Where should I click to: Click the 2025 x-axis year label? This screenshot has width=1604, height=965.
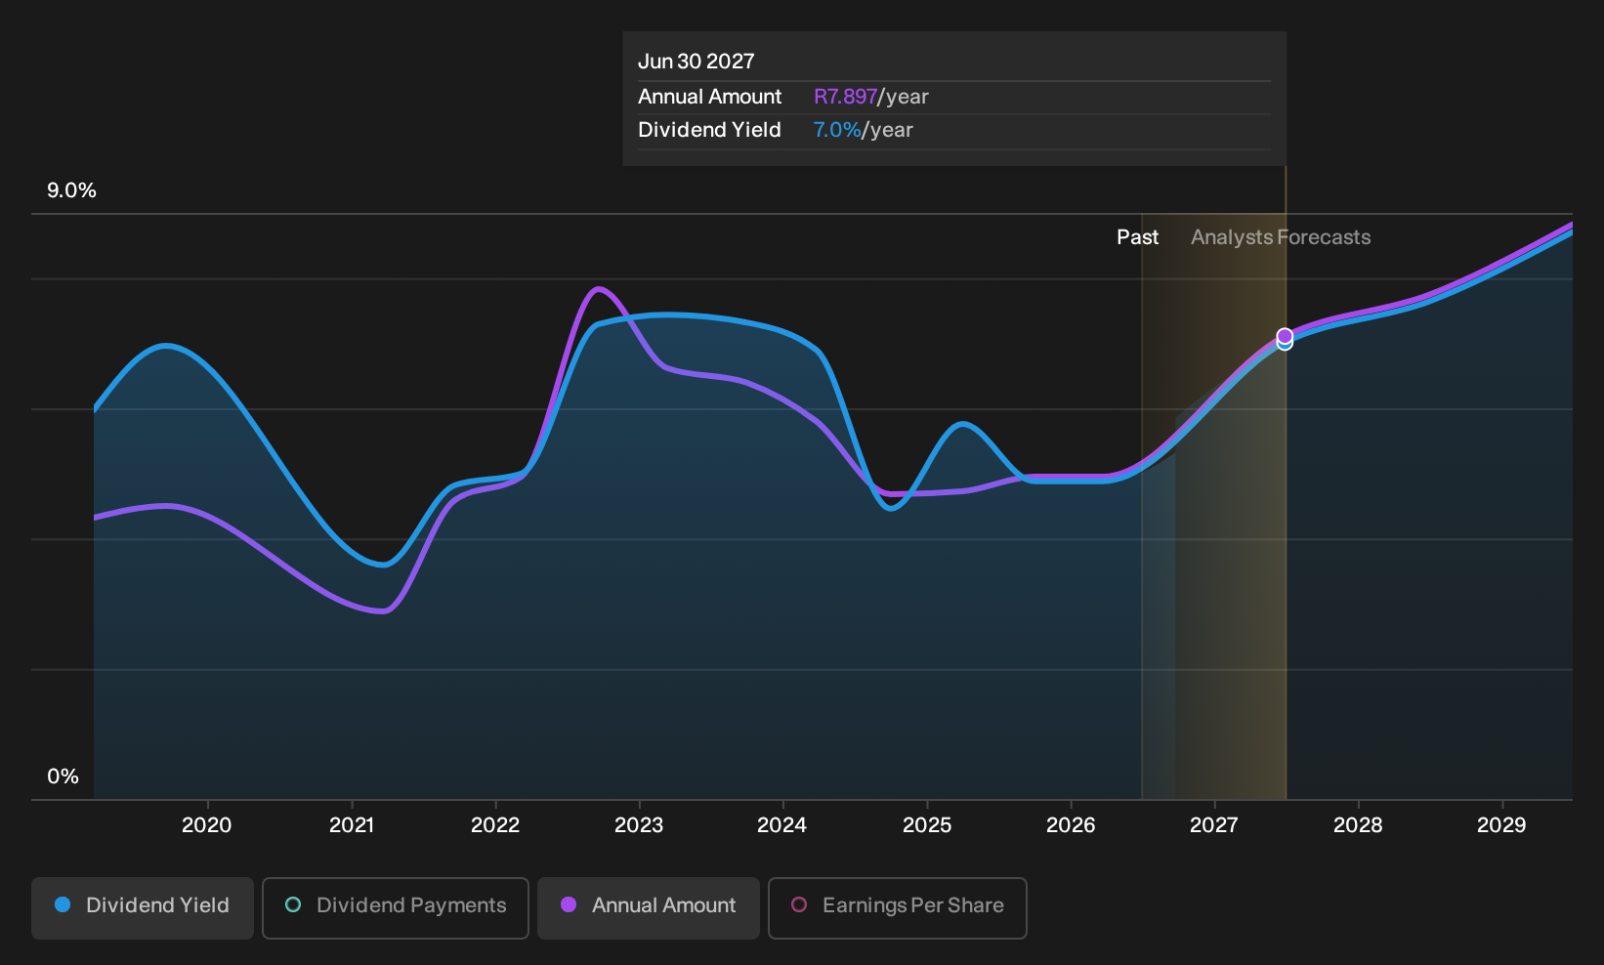927,825
